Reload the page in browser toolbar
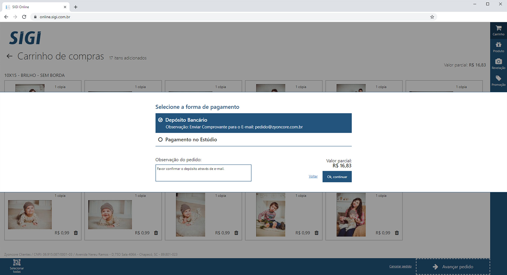Image resolution: width=507 pixels, height=275 pixels. (x=24, y=17)
